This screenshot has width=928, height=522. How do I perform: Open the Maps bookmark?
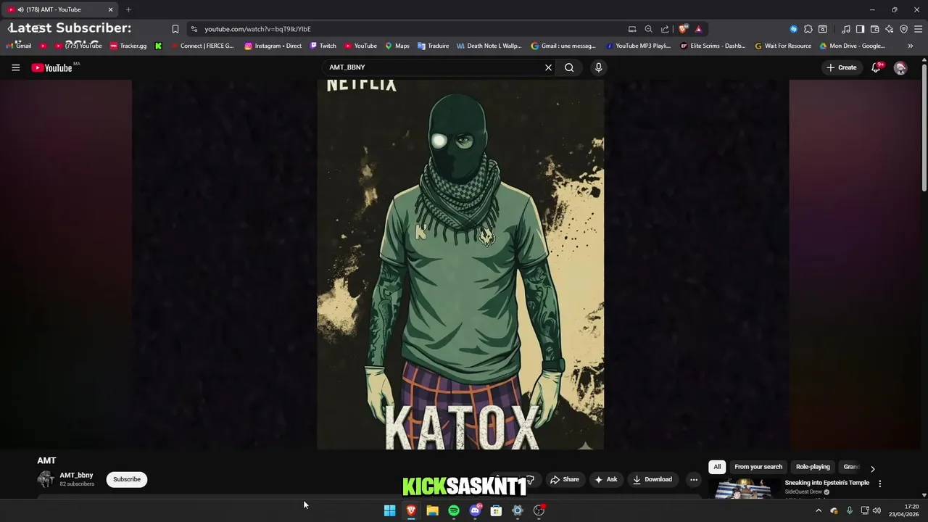[x=397, y=46]
